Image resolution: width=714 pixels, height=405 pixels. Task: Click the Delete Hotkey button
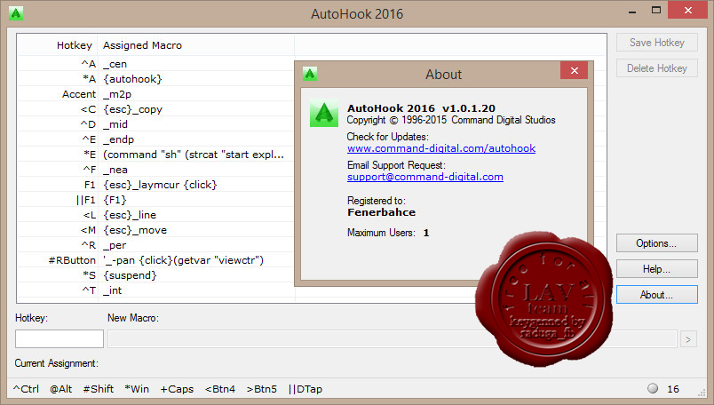point(656,68)
